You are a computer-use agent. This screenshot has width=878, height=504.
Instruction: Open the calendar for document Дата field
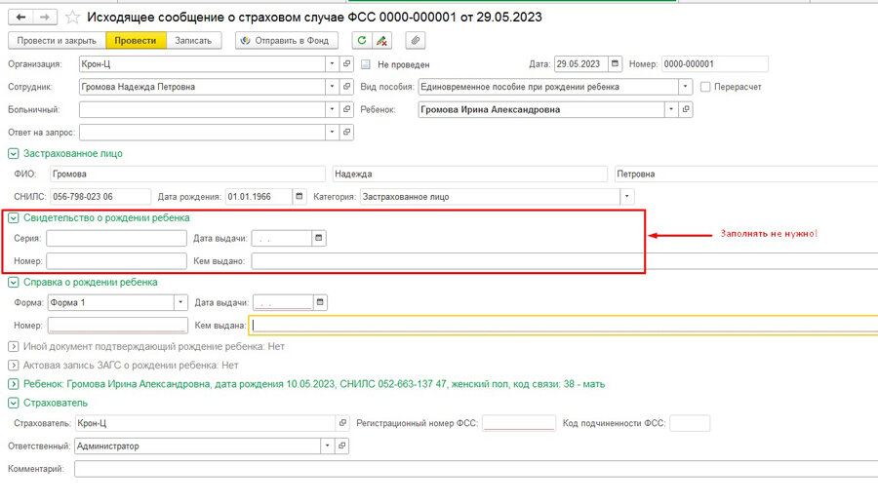[615, 63]
